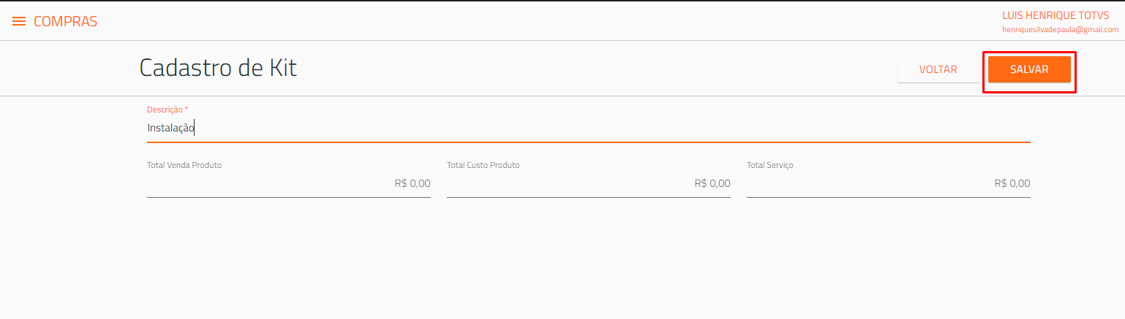Click the Total Venda Produto label
Screen dimensions: 1125x319
(184, 165)
